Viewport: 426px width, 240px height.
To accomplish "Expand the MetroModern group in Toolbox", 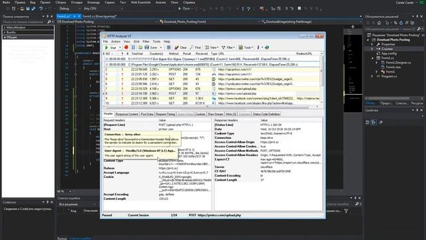I will pyautogui.click(x=5, y=27).
